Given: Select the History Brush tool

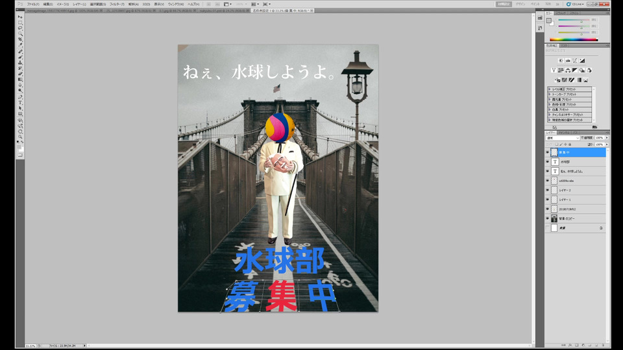Looking at the screenshot, I should 20,68.
